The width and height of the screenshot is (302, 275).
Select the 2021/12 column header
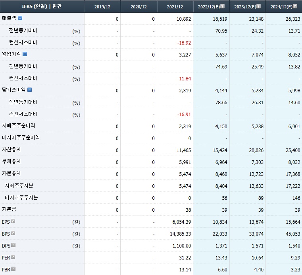point(175,7)
